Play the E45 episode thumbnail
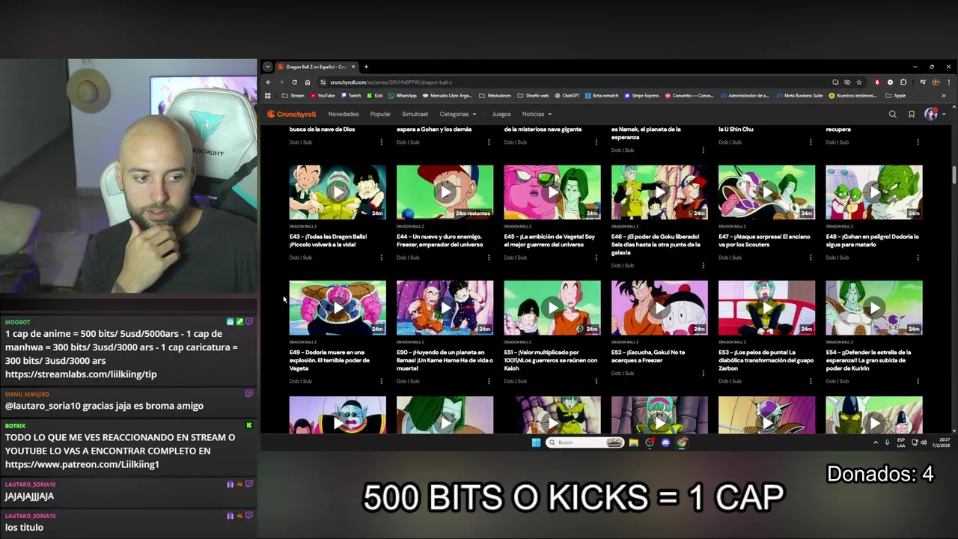The height and width of the screenshot is (539, 958). click(552, 192)
